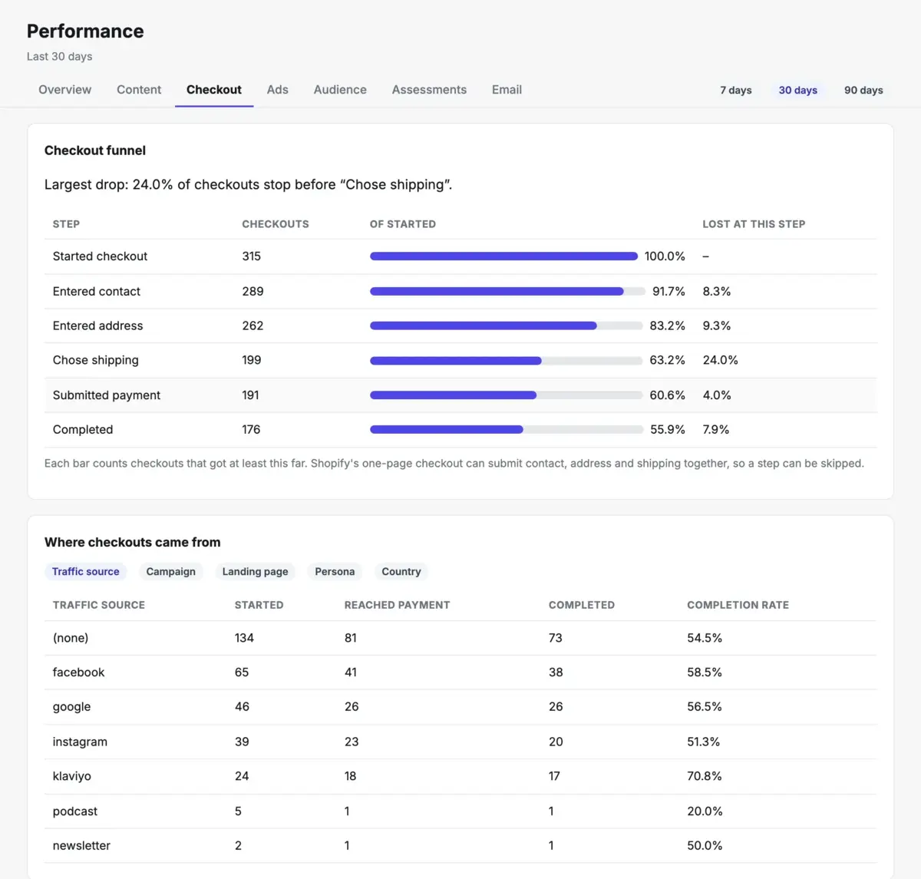Click the "Chose shipping" step label
This screenshot has height=879, width=921.
pyautogui.click(x=96, y=360)
